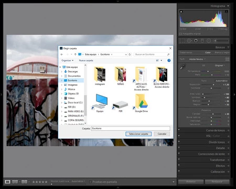The width and height of the screenshot is (236, 189).
Task: Click the Buscar en Escritorio field
Action: (x=152, y=55)
